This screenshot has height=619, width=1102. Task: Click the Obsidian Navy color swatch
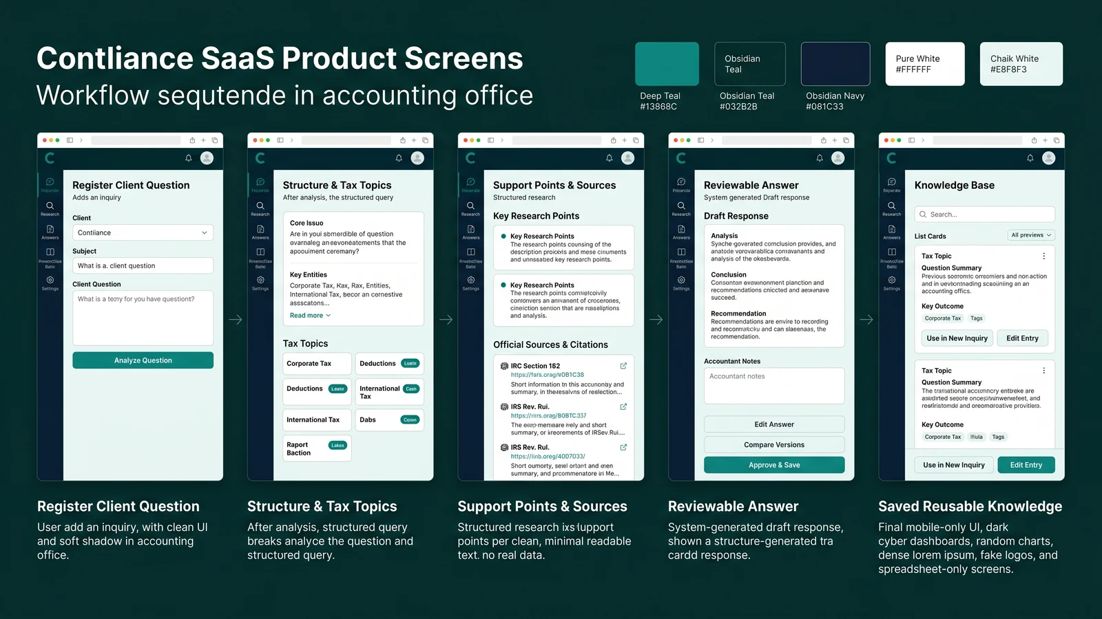point(835,64)
